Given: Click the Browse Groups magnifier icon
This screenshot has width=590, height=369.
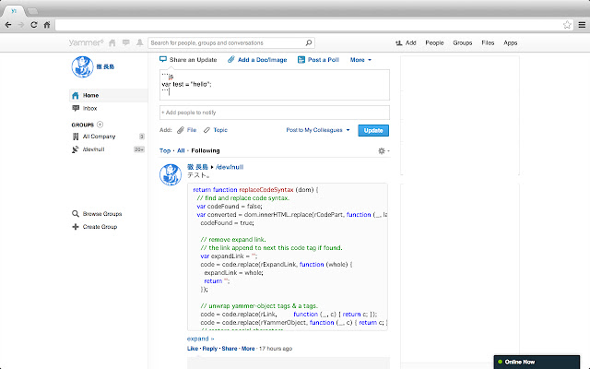Looking at the screenshot, I should (x=76, y=213).
